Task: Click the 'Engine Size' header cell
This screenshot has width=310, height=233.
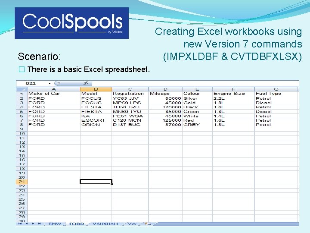Action: coord(233,94)
